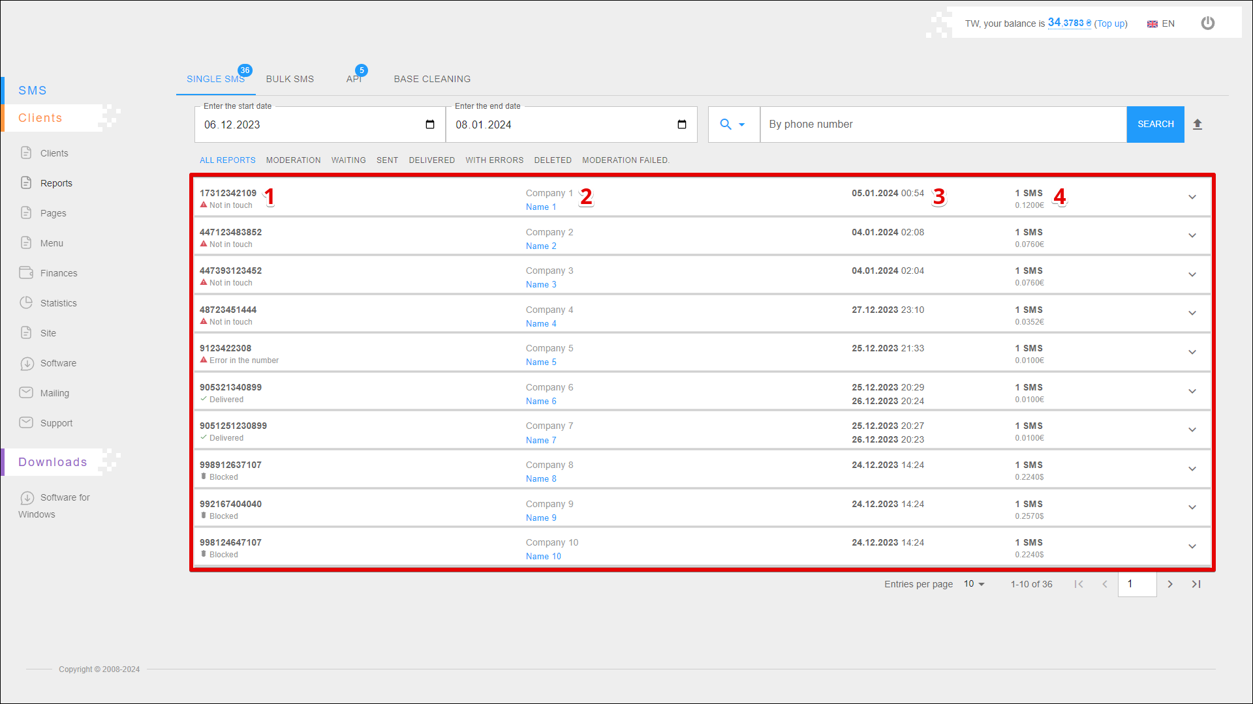Click the By phone number search field
This screenshot has width=1253, height=704.
click(x=942, y=125)
